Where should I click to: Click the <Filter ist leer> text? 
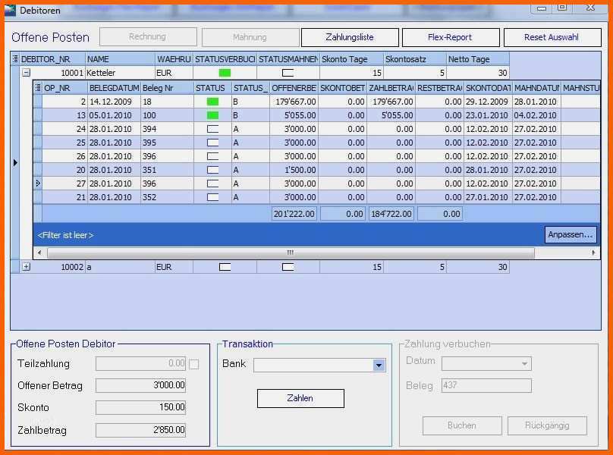[65, 235]
